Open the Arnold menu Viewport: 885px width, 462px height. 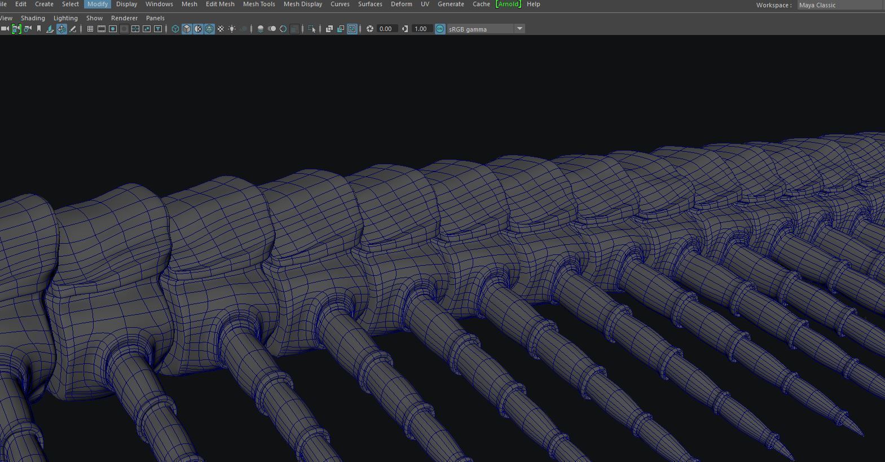(x=508, y=4)
